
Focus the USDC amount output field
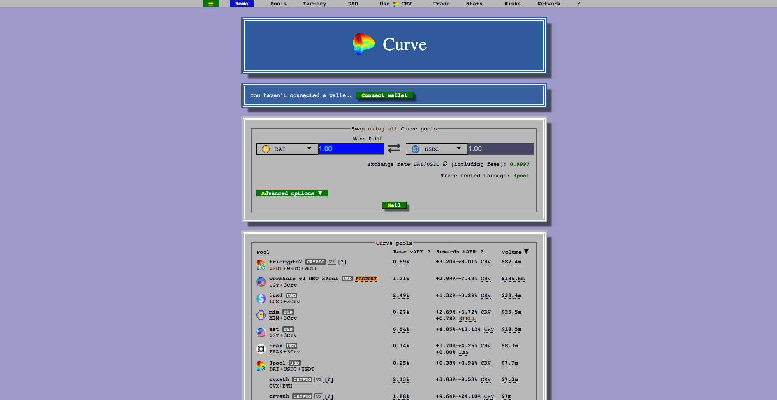500,149
